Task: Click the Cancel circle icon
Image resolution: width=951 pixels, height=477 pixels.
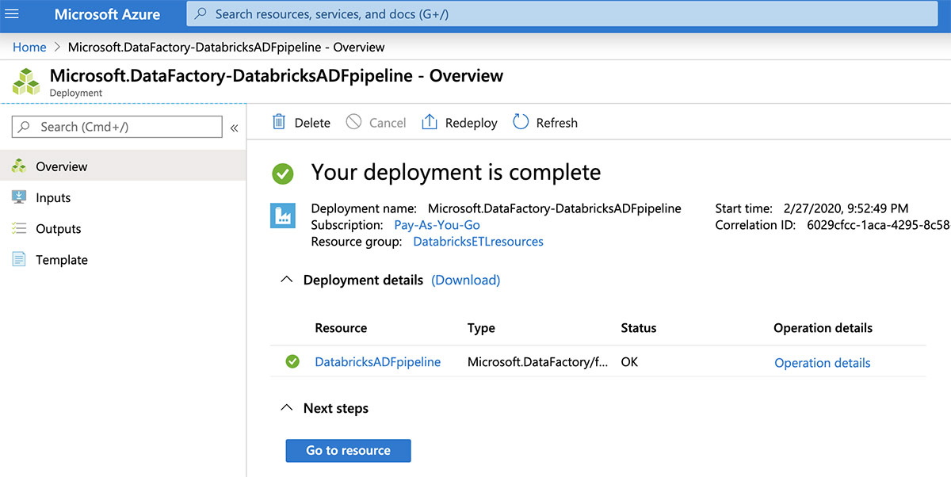Action: click(354, 122)
